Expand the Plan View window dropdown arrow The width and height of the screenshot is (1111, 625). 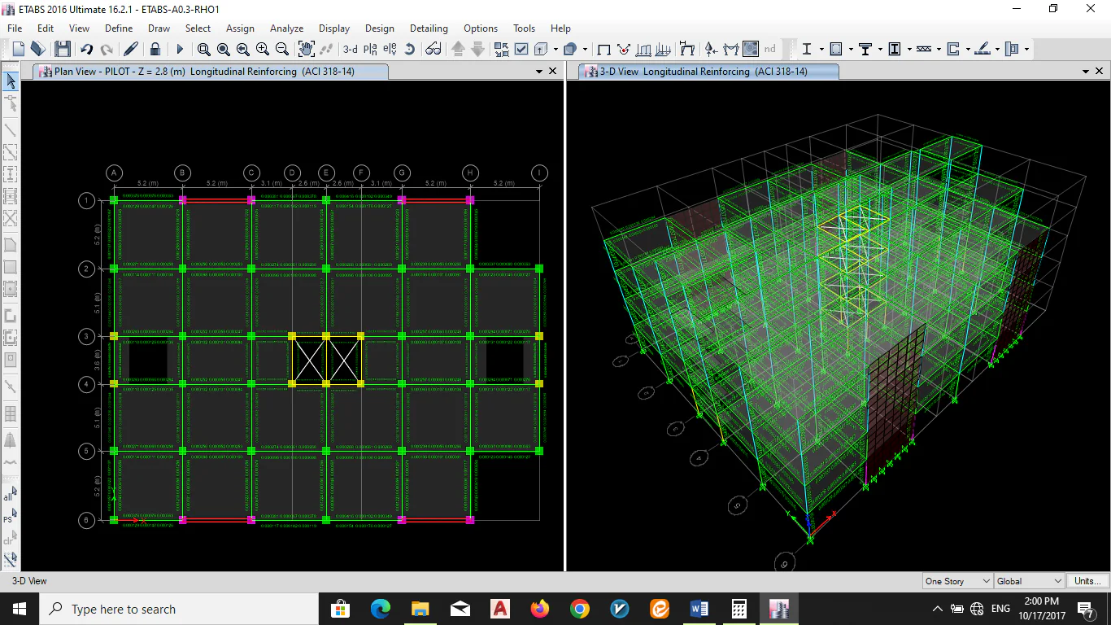click(x=538, y=72)
